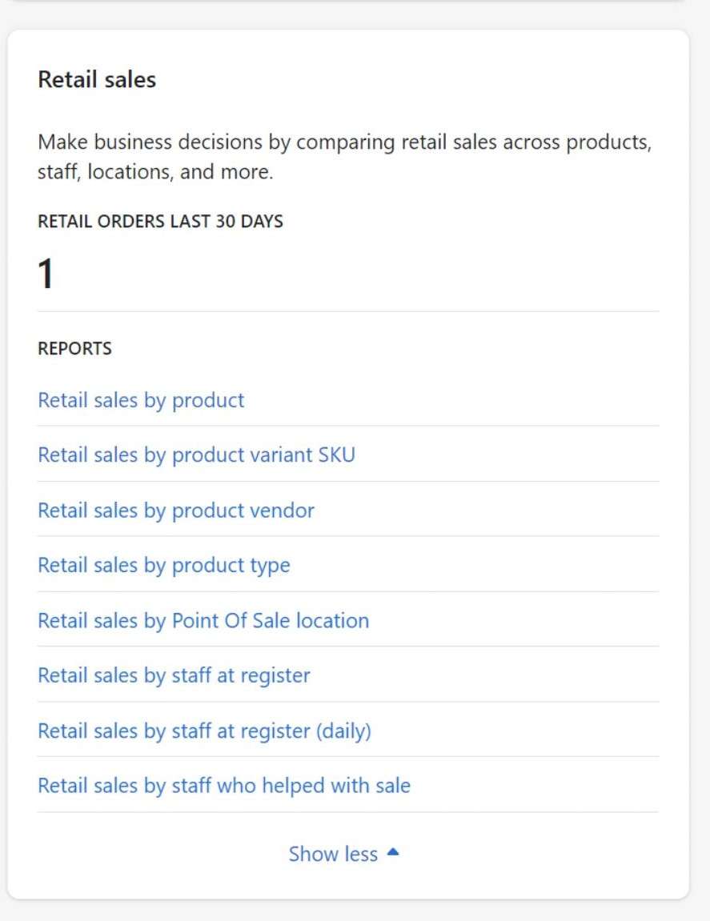This screenshot has height=921, width=710.
Task: Click the Make business decisions description paragraph
Action: 345,157
